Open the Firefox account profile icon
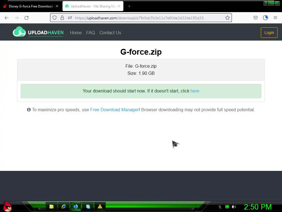Image resolution: width=282 pixels, height=212 pixels. [x=265, y=18]
